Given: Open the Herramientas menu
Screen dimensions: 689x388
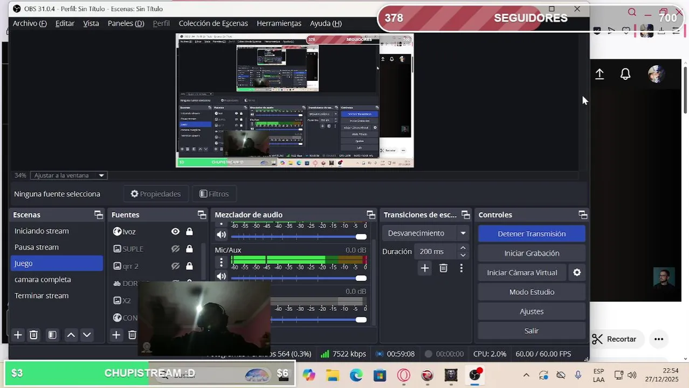Looking at the screenshot, I should pos(279,23).
